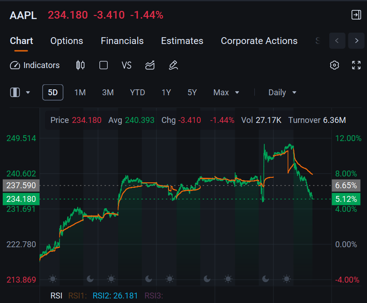The height and width of the screenshot is (303, 367).
Task: Click the RSI3 label
Action: pyautogui.click(x=154, y=296)
